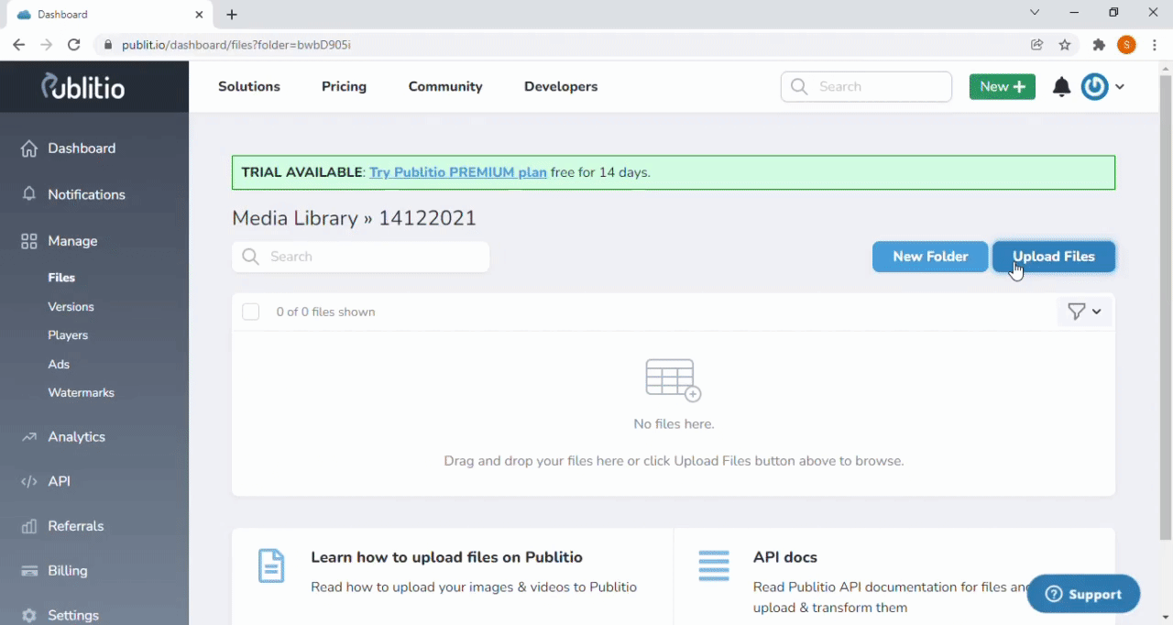Image resolution: width=1173 pixels, height=625 pixels.
Task: Click the Publitio logo
Action: (83, 86)
